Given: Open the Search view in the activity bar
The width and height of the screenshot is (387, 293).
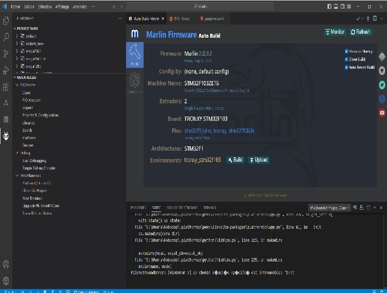Looking at the screenshot, I should (6, 37).
